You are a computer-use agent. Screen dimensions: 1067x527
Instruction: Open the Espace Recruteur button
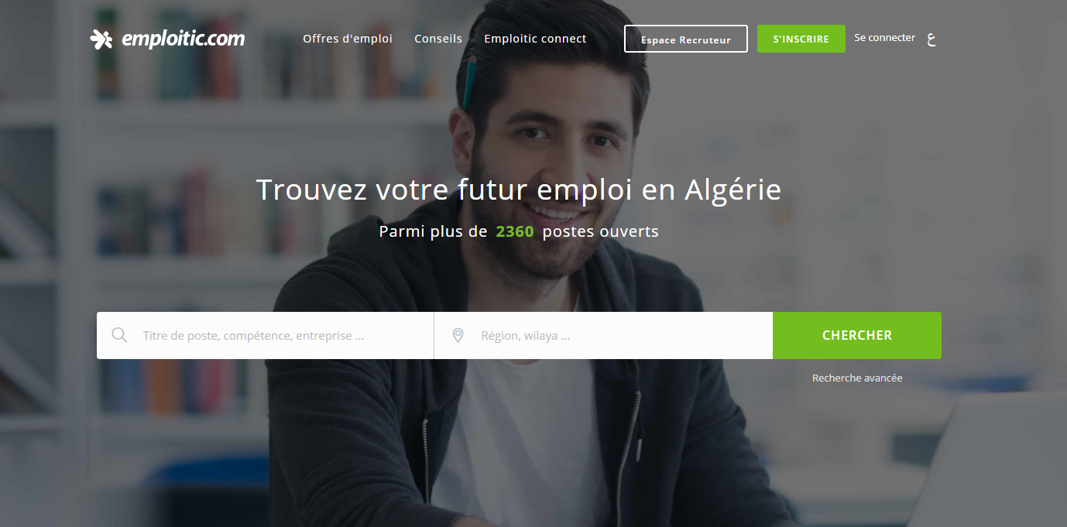[x=686, y=39]
